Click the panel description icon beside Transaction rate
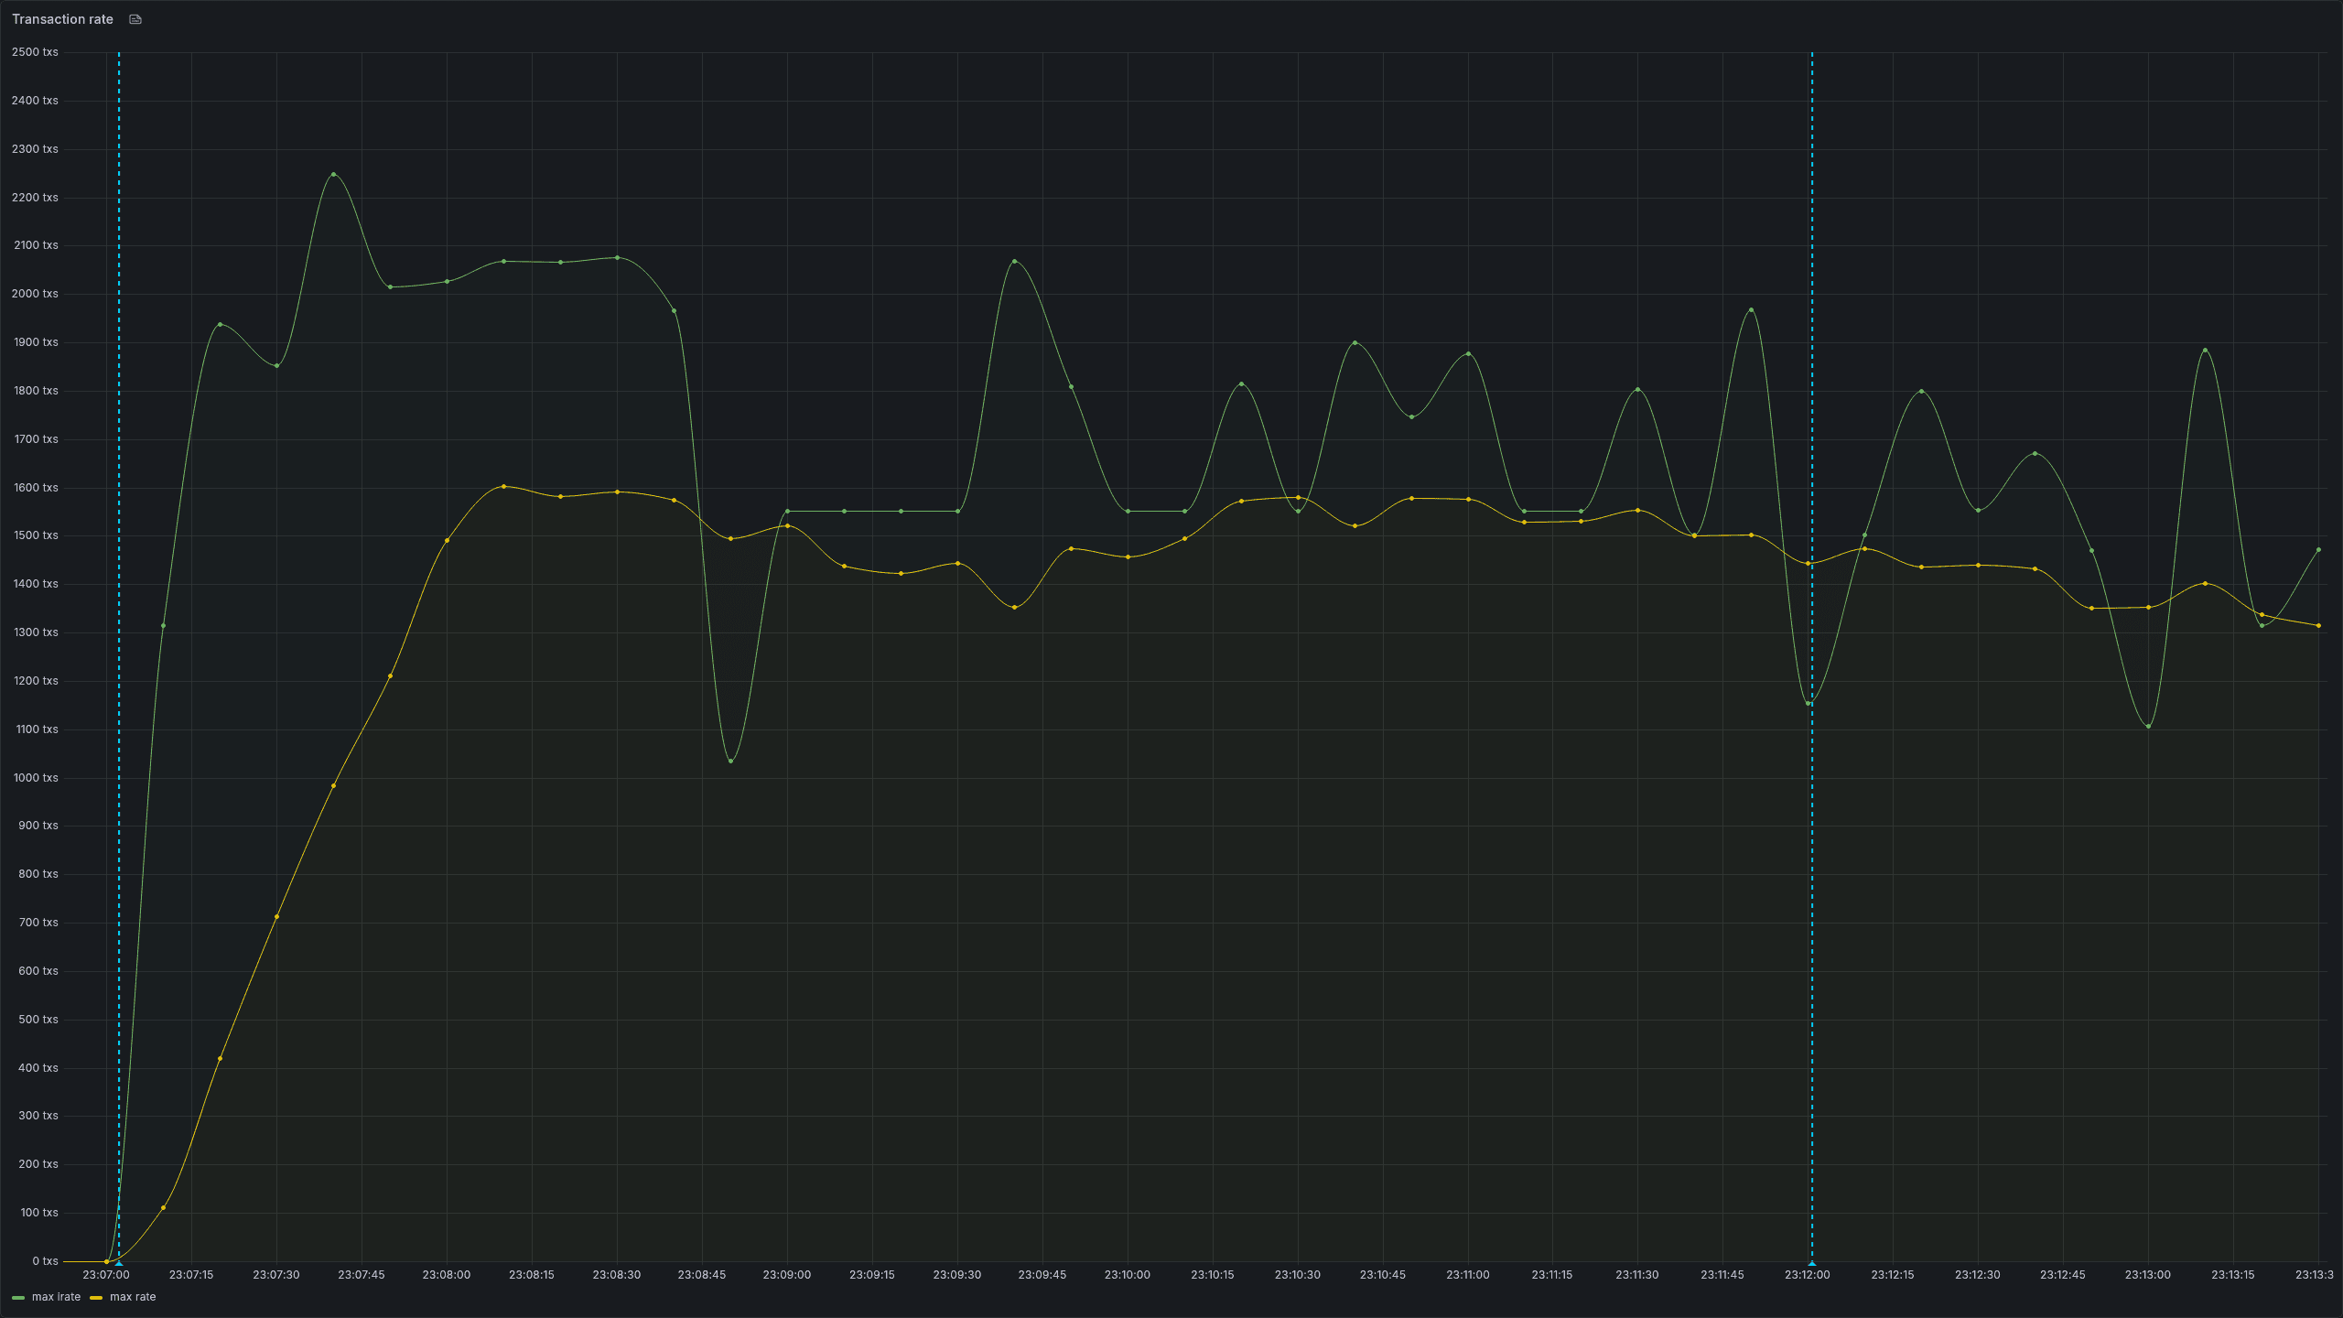This screenshot has width=2343, height=1318. pyautogui.click(x=135, y=19)
